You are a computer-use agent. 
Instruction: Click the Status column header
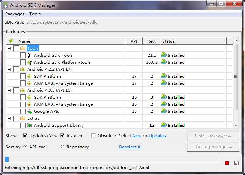point(193,41)
